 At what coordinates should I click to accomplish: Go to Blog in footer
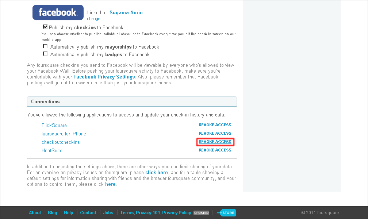pos(53,213)
